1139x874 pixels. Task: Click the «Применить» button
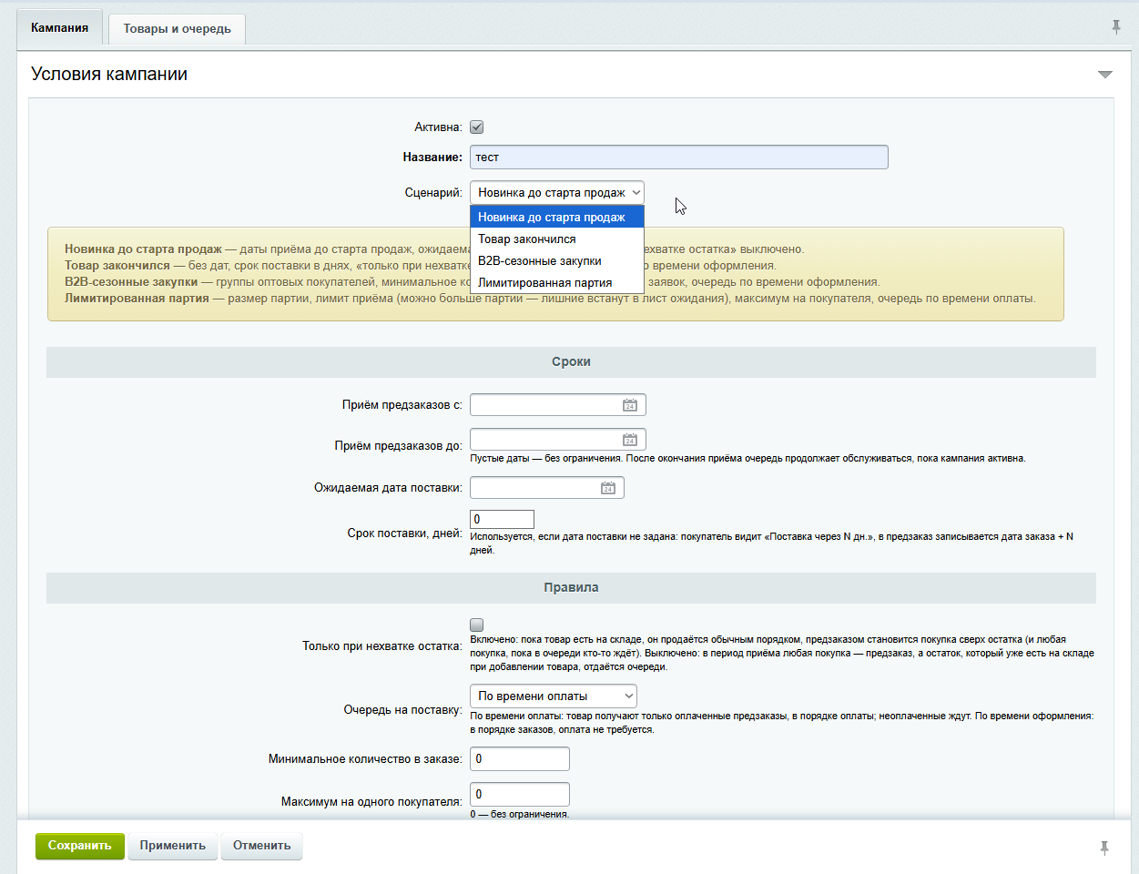[173, 846]
